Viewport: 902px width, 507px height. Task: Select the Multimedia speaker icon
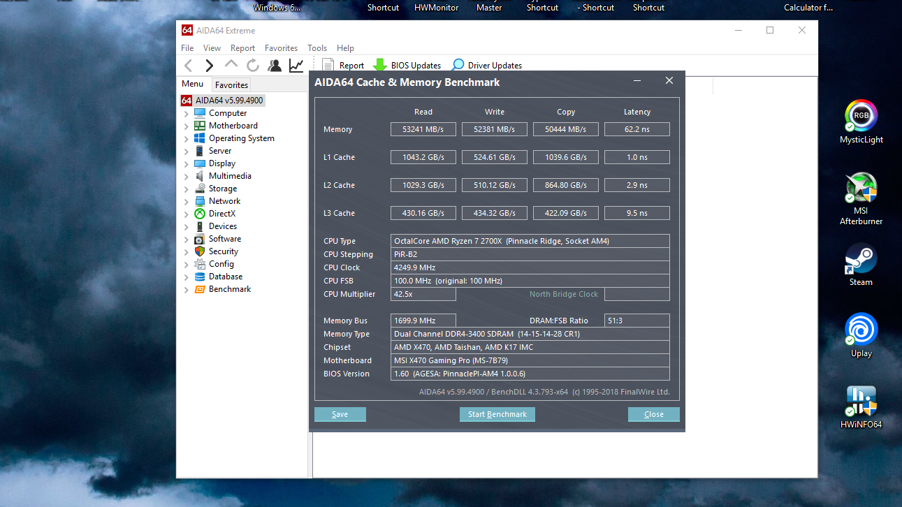click(x=200, y=176)
